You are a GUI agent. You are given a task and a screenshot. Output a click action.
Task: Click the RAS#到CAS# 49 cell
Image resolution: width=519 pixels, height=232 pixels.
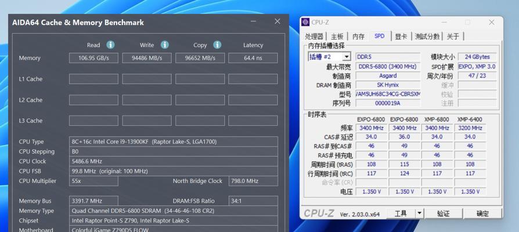pyautogui.click(x=404, y=146)
